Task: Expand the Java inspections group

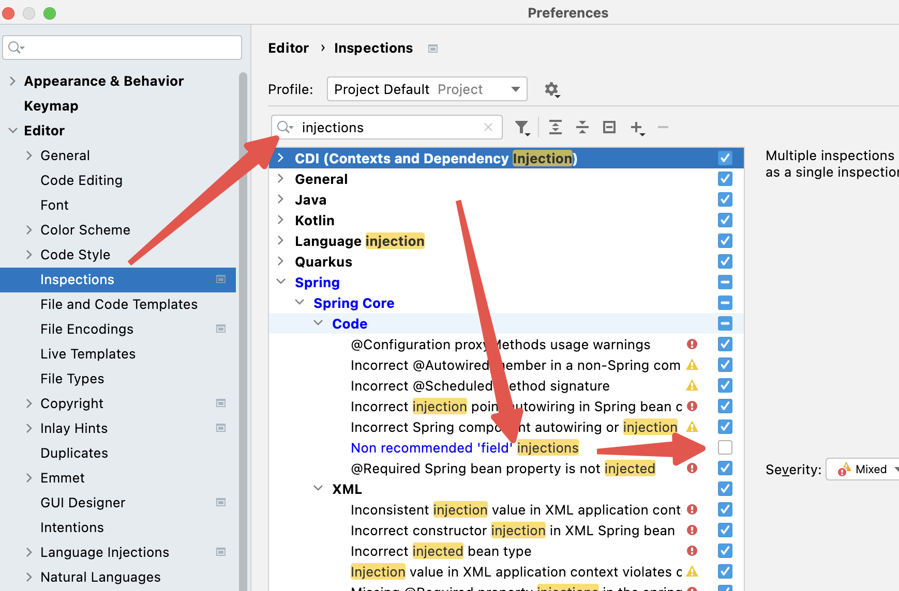Action: [281, 199]
